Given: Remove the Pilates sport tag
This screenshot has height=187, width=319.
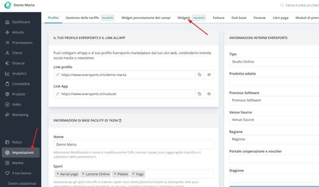Looking at the screenshot, I should coord(115,174).
